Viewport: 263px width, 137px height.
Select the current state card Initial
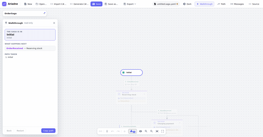(30, 35)
